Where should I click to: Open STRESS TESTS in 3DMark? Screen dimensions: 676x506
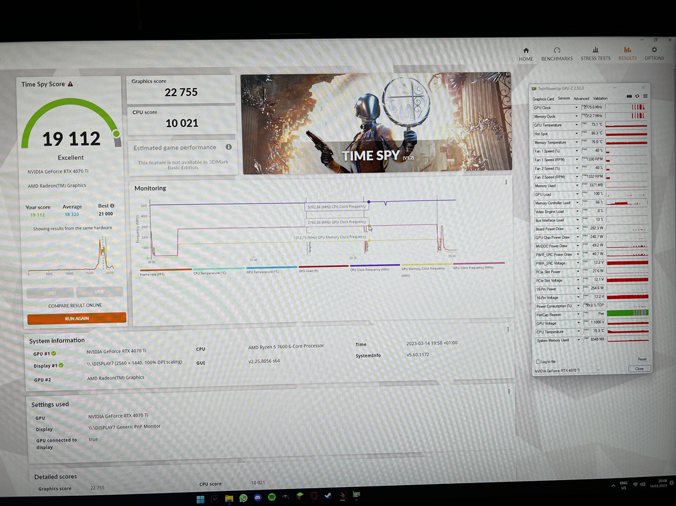(x=596, y=54)
